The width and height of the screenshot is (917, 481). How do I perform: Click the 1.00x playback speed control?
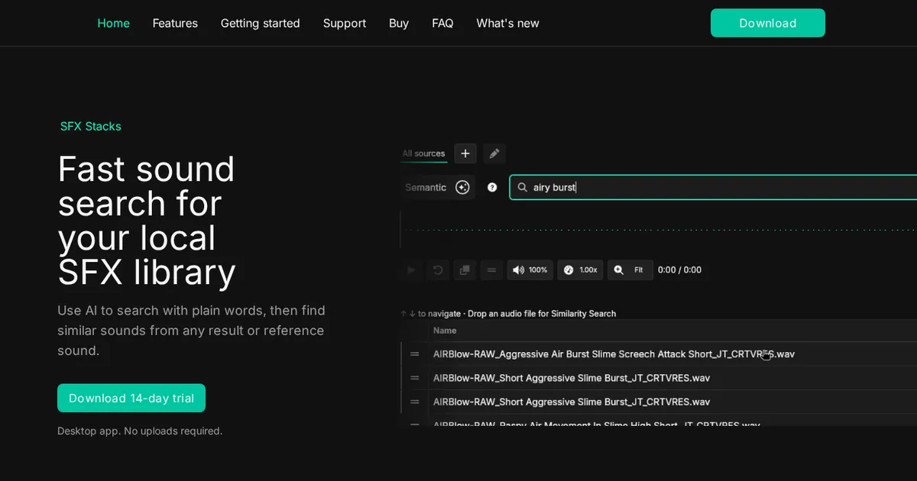click(580, 270)
